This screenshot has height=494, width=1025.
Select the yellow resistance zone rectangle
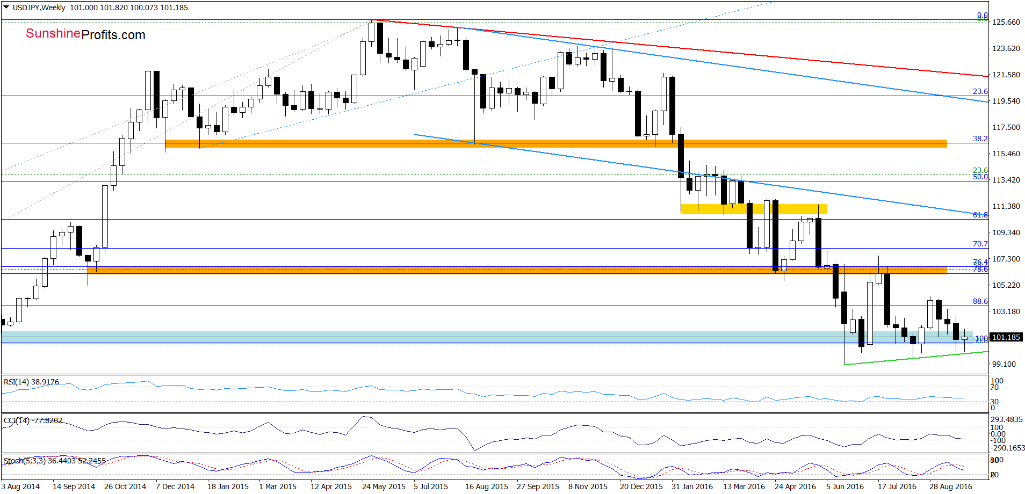[x=753, y=209]
